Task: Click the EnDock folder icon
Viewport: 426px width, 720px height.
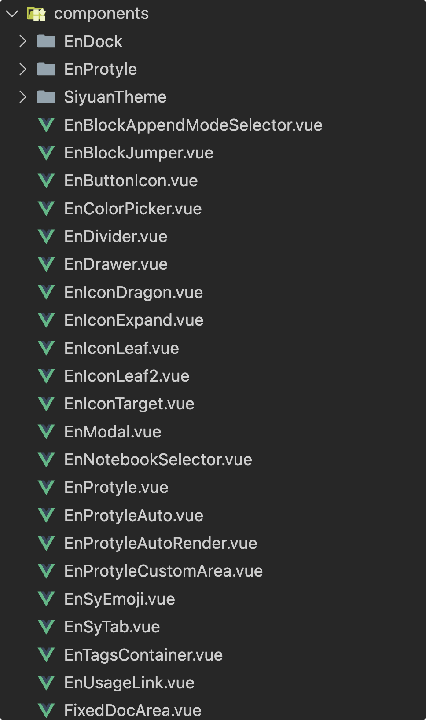Action: [x=46, y=41]
